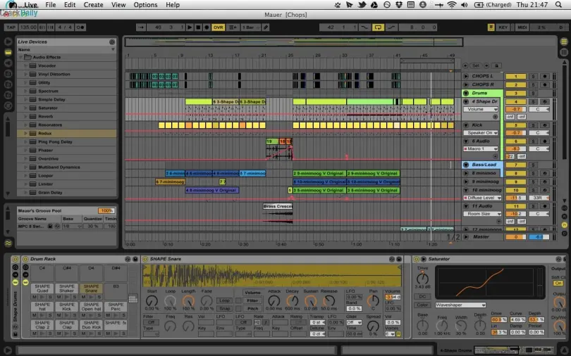Enable MIDI map mode switch

(x=522, y=27)
